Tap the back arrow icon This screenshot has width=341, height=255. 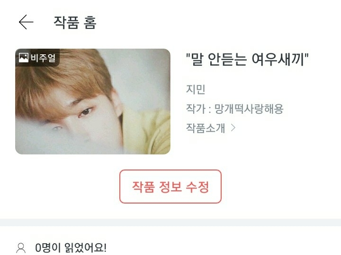(26, 22)
